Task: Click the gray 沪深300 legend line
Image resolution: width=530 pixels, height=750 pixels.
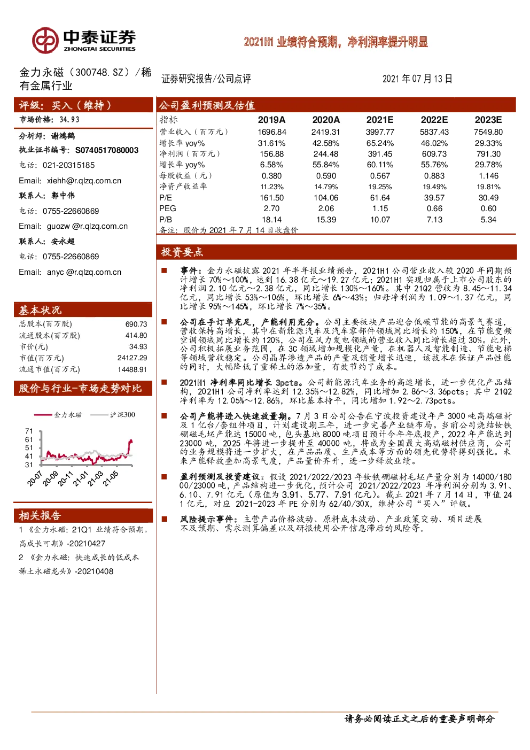Action: 99,415
